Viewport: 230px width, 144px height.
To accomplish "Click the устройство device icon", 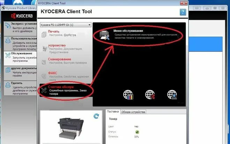I will coord(45,48).
